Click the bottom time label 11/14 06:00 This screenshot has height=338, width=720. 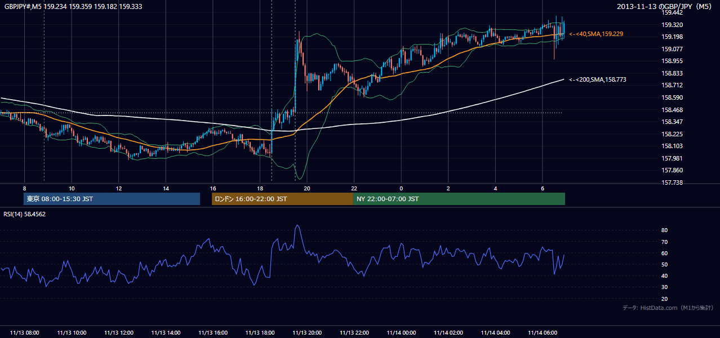point(543,333)
